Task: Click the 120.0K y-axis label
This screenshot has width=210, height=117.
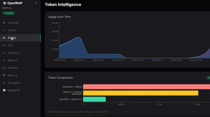Action: (55, 23)
